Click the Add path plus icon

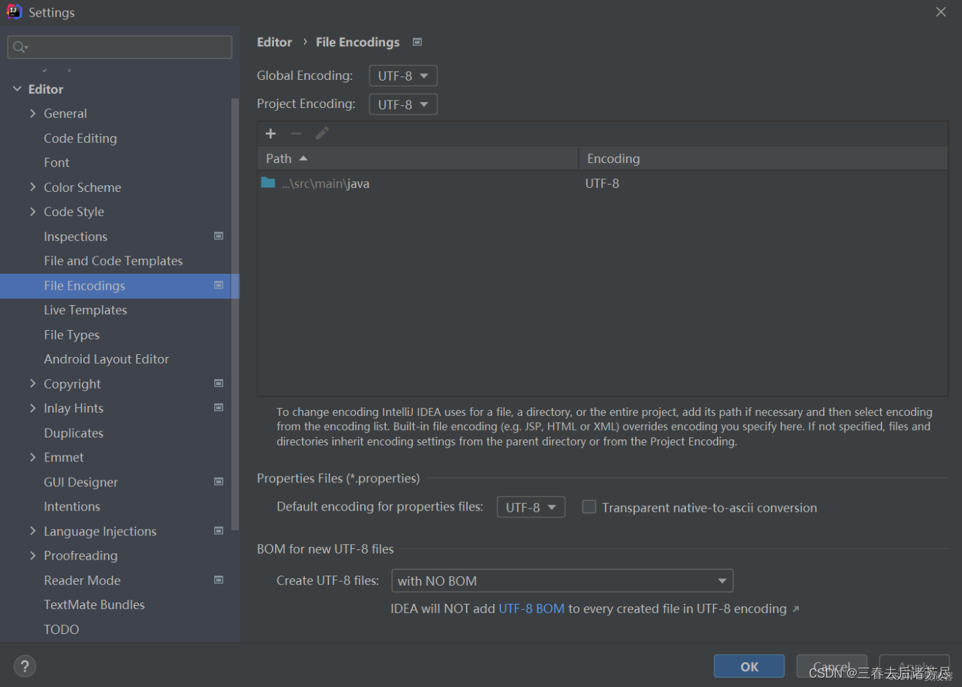(x=271, y=134)
